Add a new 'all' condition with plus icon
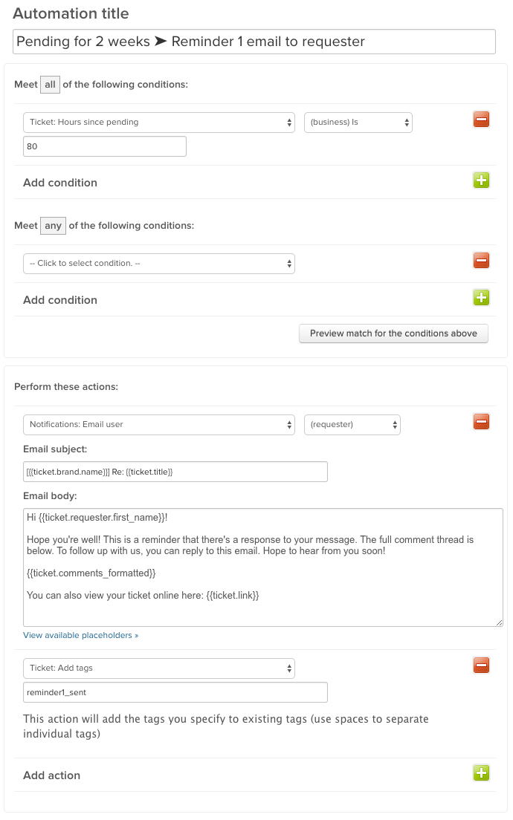This screenshot has height=820, width=513. click(481, 180)
